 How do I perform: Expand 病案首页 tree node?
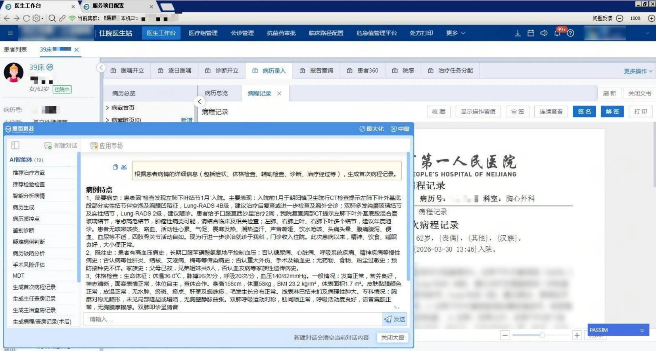pos(107,107)
